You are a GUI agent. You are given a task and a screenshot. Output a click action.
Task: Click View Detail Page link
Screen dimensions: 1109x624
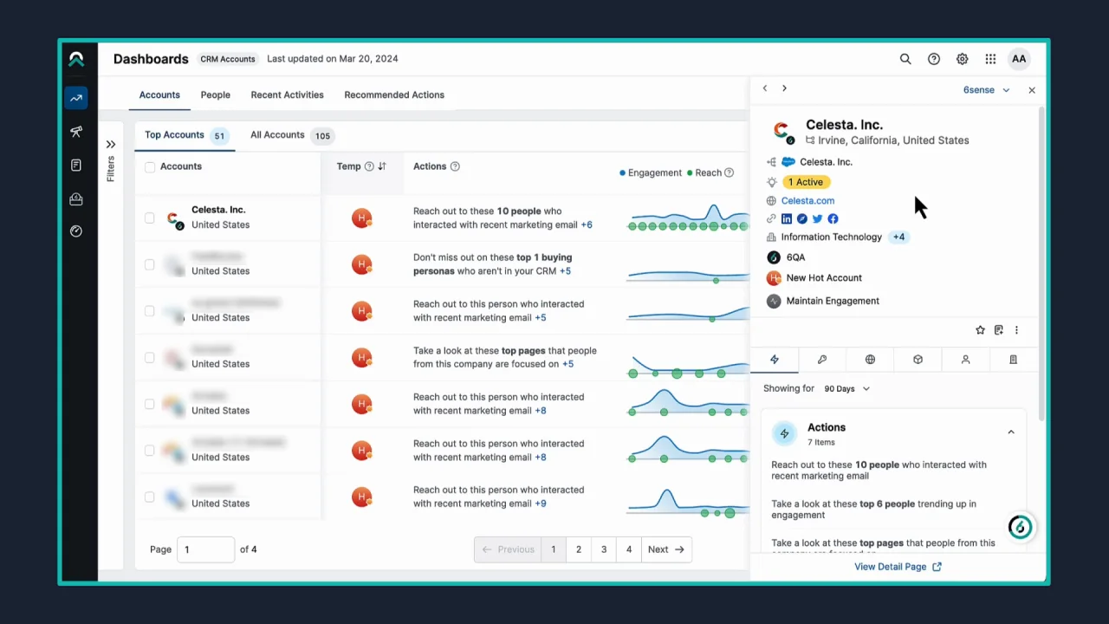point(898,567)
